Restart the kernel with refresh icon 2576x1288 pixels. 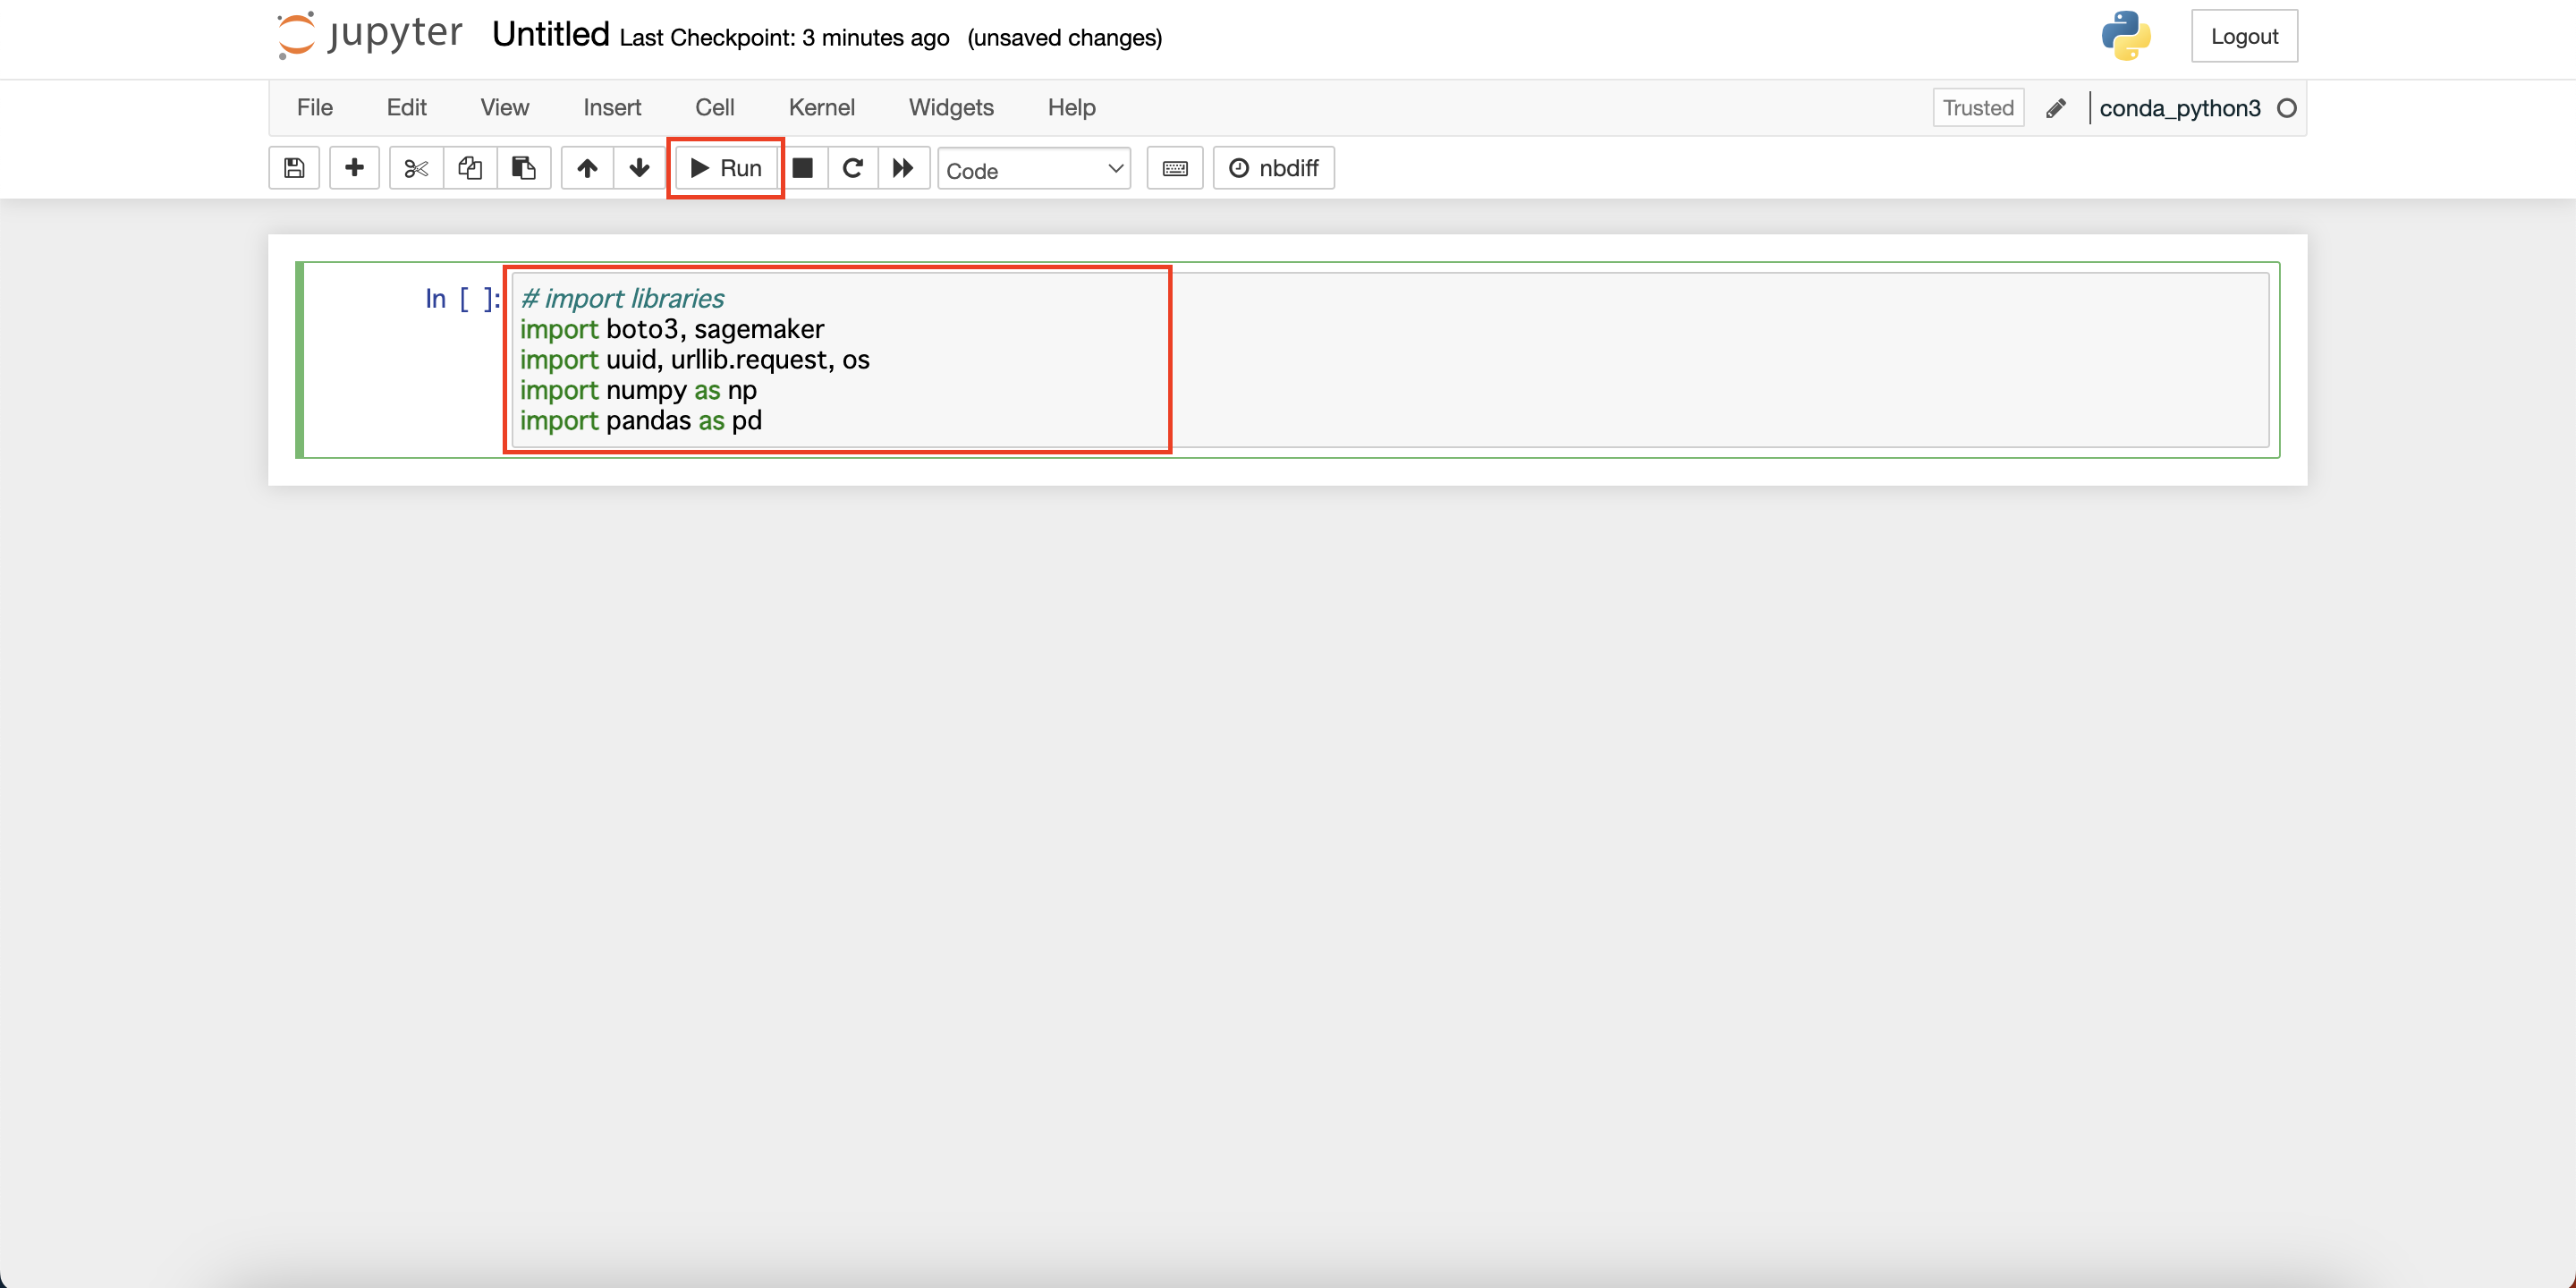852,168
